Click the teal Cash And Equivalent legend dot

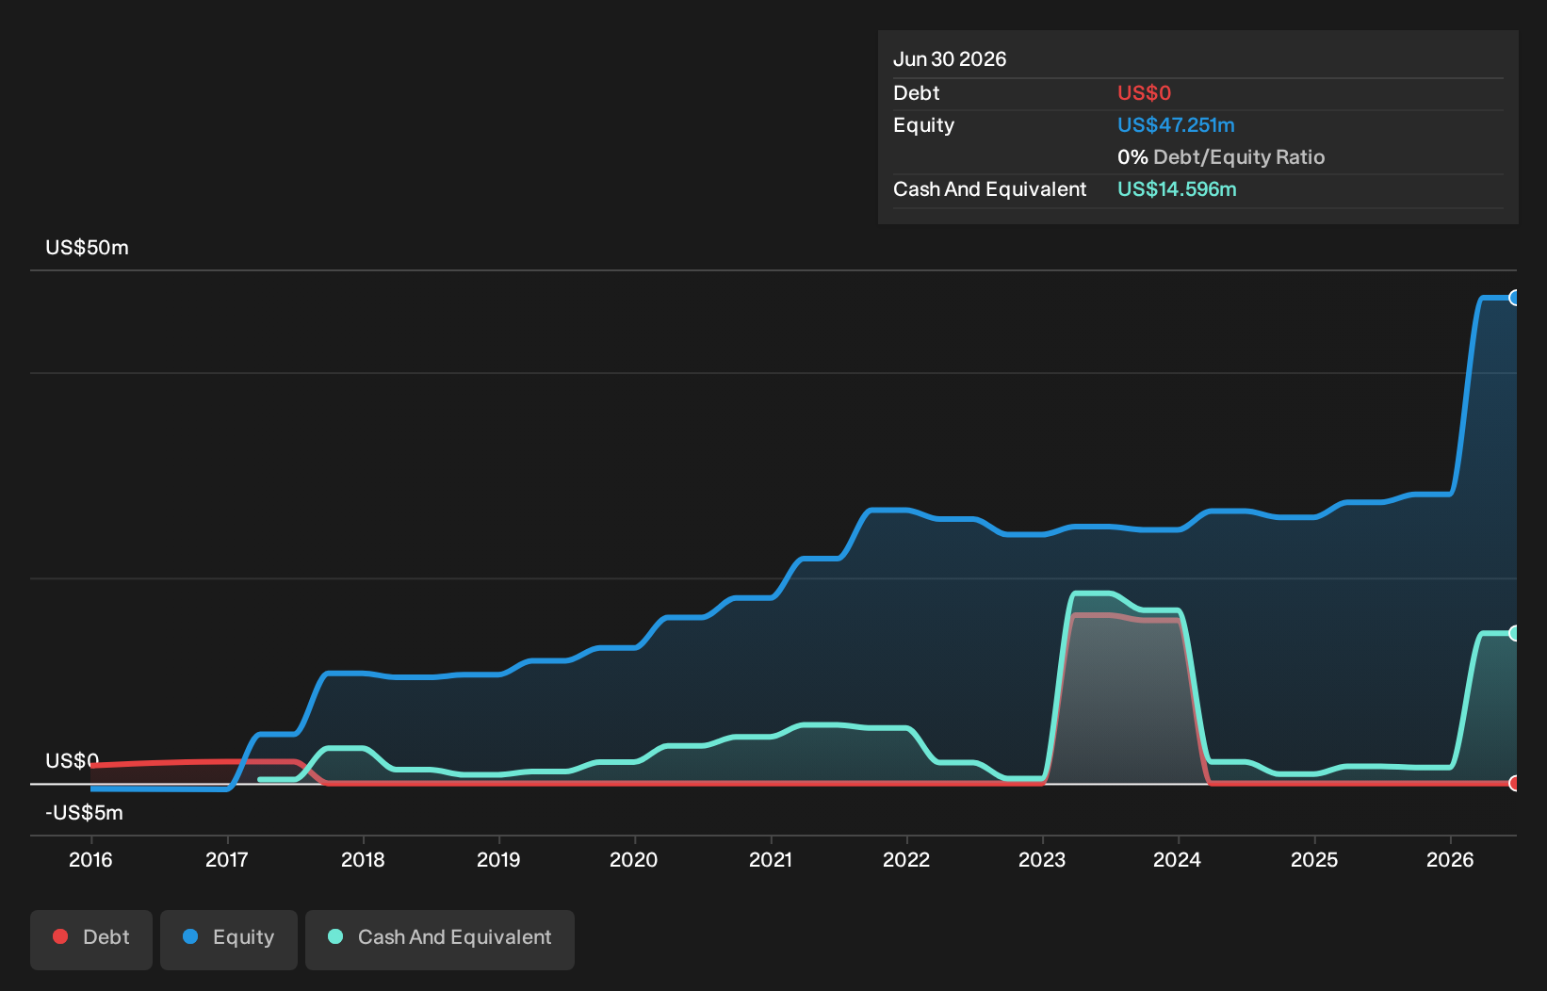click(335, 936)
